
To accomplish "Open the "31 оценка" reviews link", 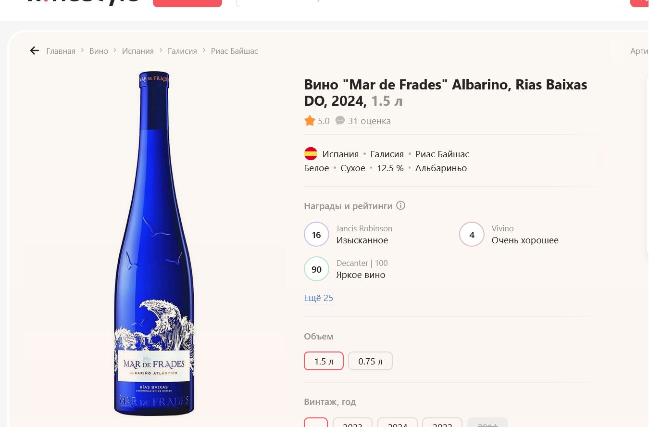I will point(369,121).
